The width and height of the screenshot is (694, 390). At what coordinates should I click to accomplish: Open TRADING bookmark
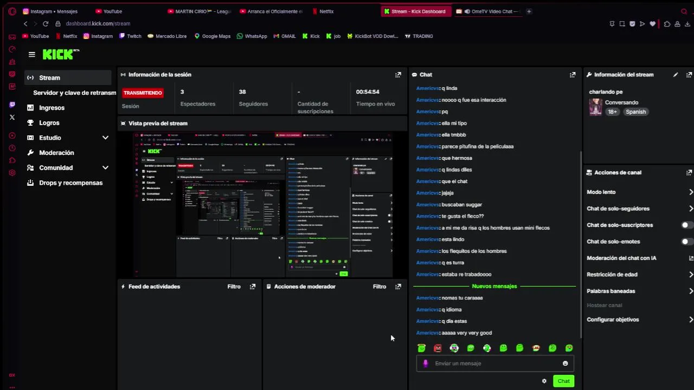coord(419,36)
